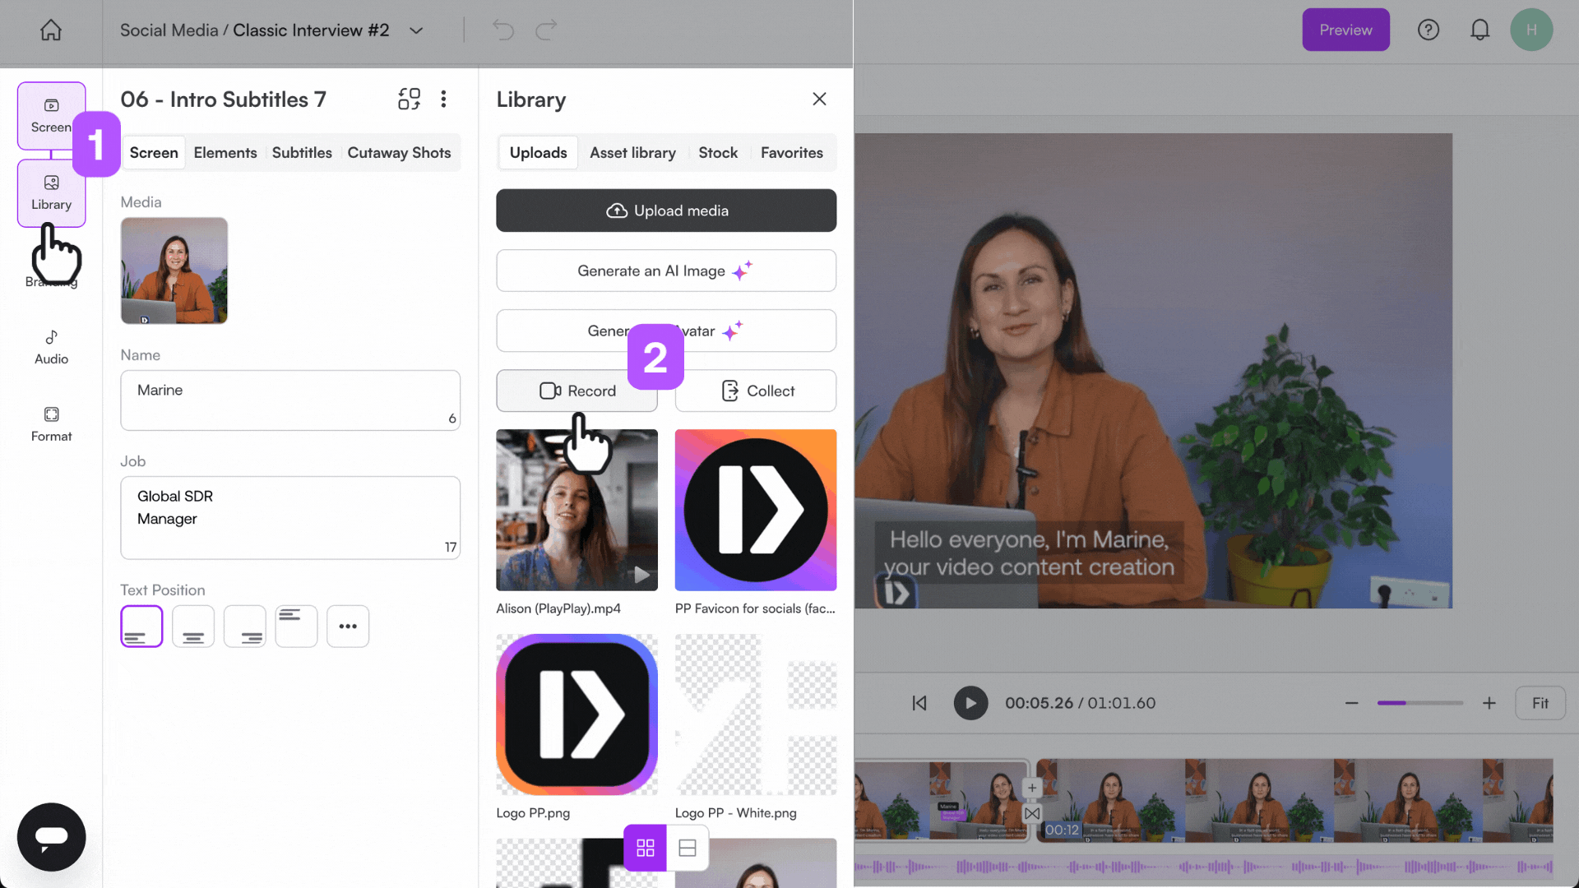1579x888 pixels.
Task: Click the redo arrow icon
Action: (x=546, y=30)
